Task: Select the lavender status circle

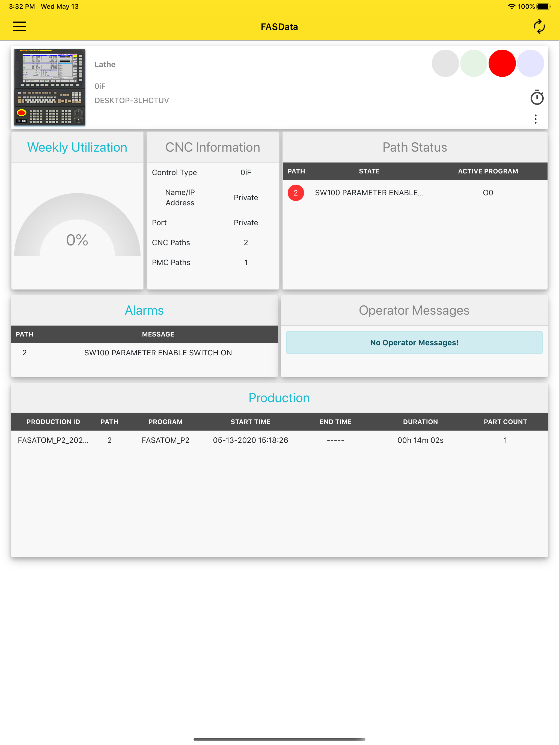Action: pyautogui.click(x=530, y=63)
